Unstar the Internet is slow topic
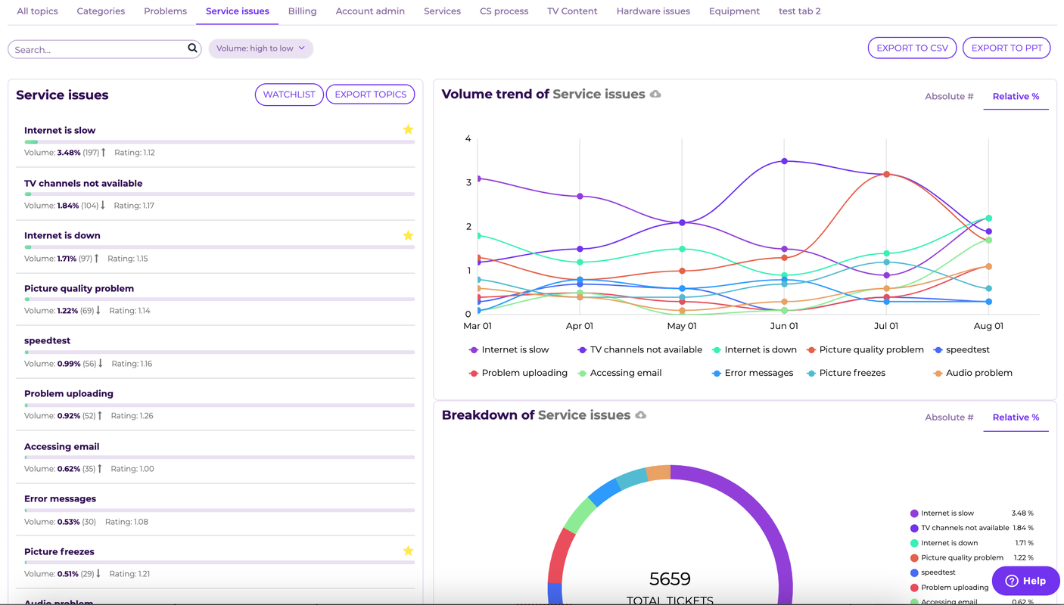This screenshot has width=1064, height=605. coord(408,130)
